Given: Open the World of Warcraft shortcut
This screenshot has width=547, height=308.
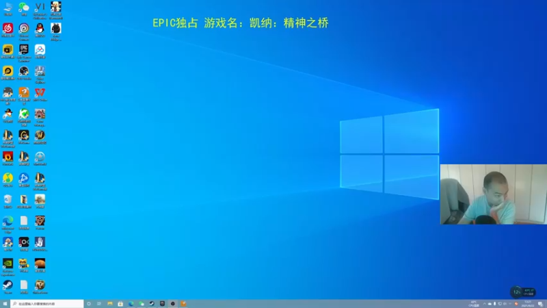Looking at the screenshot, I should (x=40, y=137).
